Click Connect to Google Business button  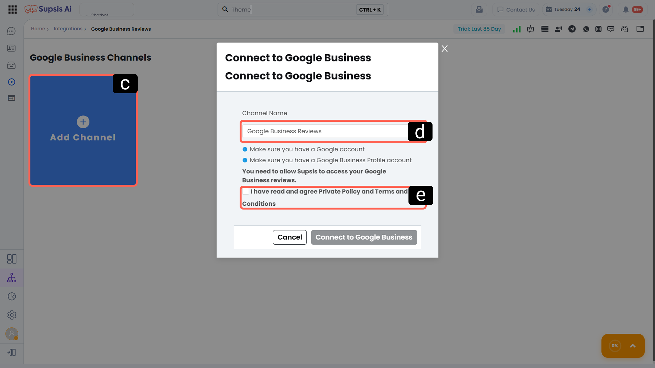coord(364,237)
